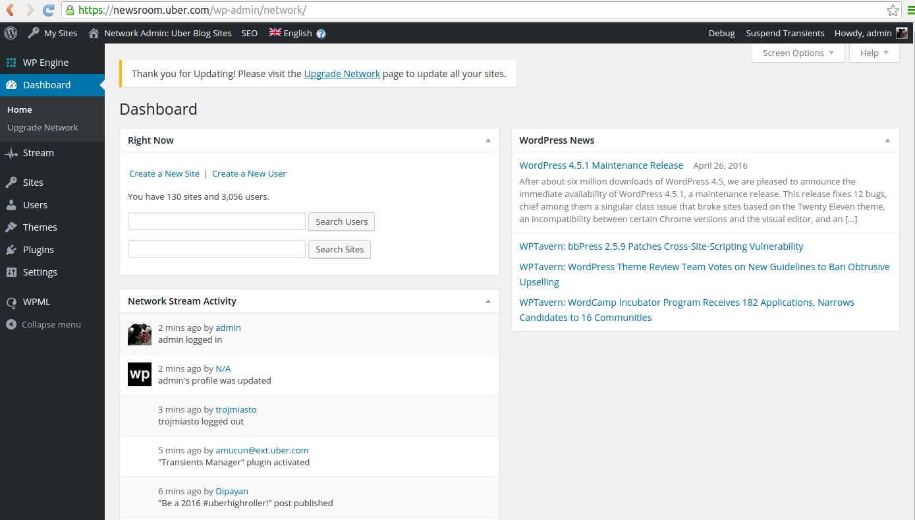The width and height of the screenshot is (915, 520).
Task: Open the browser hamburger menu icon
Action: pos(910,10)
